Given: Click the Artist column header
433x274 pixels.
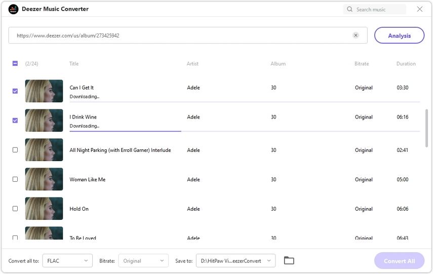Looking at the screenshot, I should [x=192, y=63].
